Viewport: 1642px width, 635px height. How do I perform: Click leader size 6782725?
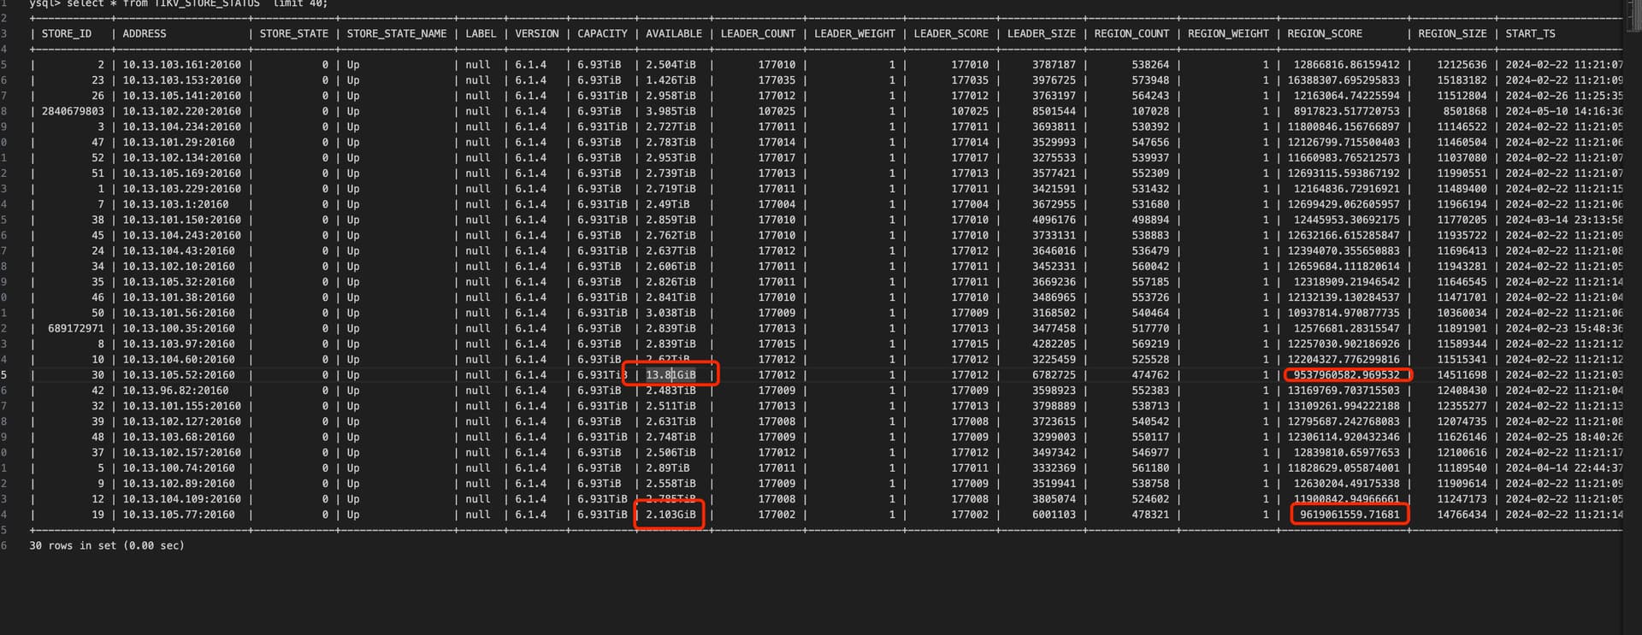coord(1054,375)
